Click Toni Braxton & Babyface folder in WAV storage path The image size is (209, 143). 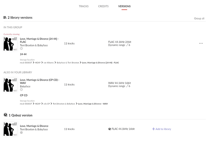click(64, 104)
